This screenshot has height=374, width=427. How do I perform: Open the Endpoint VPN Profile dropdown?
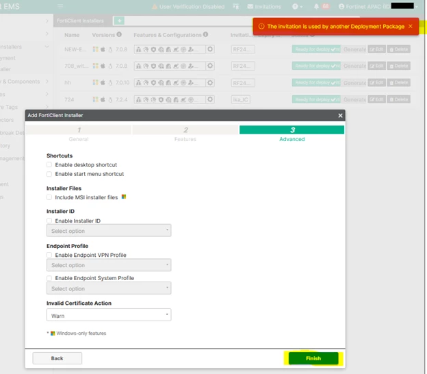coord(109,265)
